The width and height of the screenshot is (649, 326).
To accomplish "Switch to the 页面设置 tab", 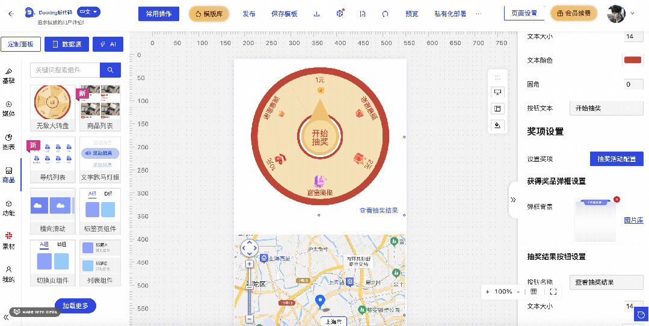I will [x=524, y=13].
